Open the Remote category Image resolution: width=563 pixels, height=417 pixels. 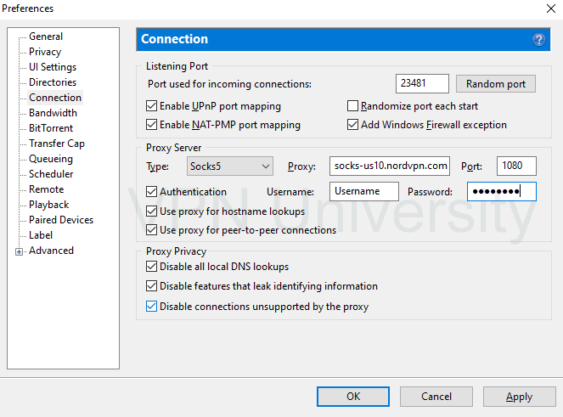[x=47, y=189]
